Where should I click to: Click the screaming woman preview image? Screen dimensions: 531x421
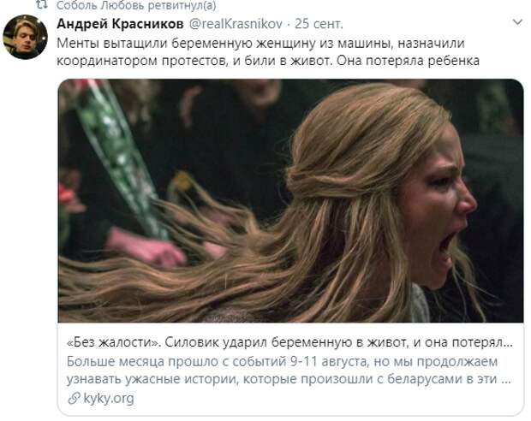click(291, 200)
